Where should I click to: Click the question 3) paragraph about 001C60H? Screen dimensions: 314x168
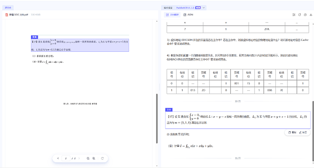[x=238, y=42]
